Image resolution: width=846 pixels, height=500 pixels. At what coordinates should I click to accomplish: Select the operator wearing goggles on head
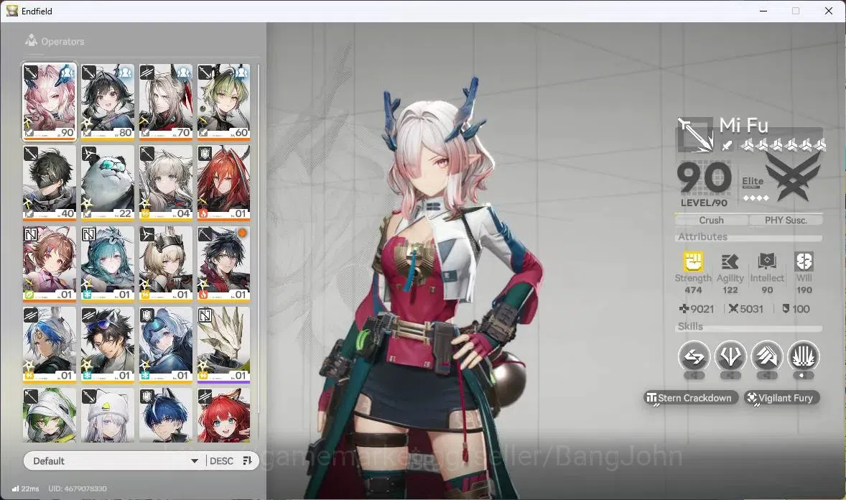tap(108, 345)
